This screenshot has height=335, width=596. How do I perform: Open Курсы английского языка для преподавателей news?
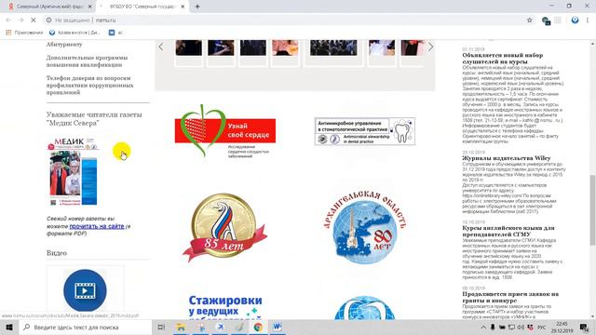point(508,231)
